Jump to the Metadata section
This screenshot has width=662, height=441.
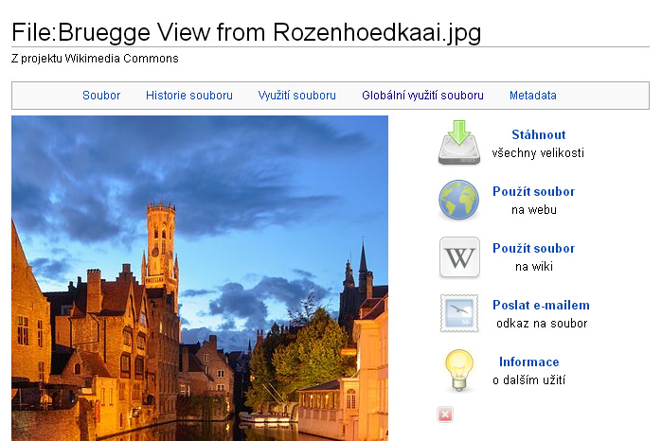pos(533,96)
